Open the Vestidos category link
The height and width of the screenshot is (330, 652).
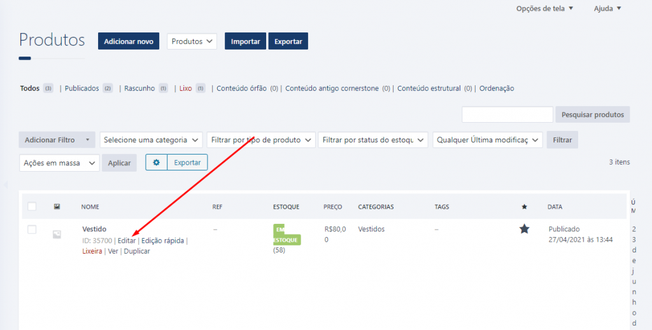371,229
